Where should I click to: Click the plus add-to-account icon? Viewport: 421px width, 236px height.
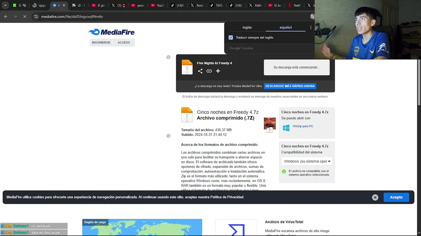(x=218, y=71)
